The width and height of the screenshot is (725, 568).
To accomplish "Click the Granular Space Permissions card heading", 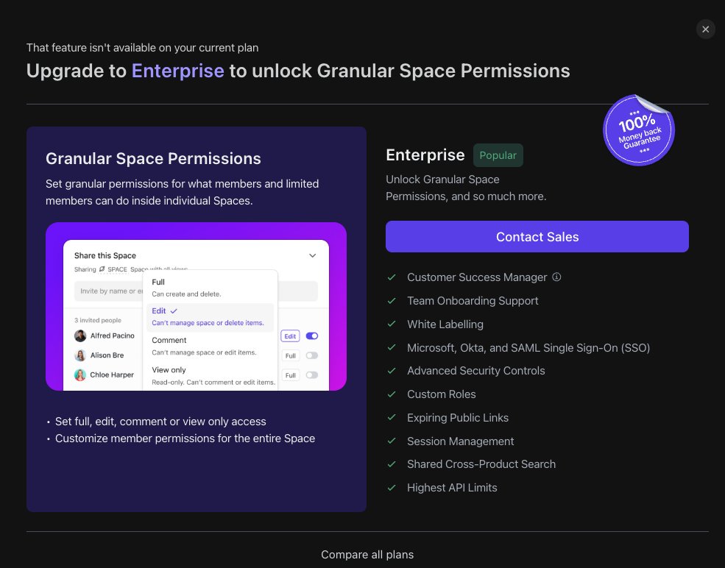I will (153, 158).
